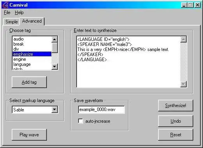
Task: Select the emphasize tag in list
Action: click(32, 54)
